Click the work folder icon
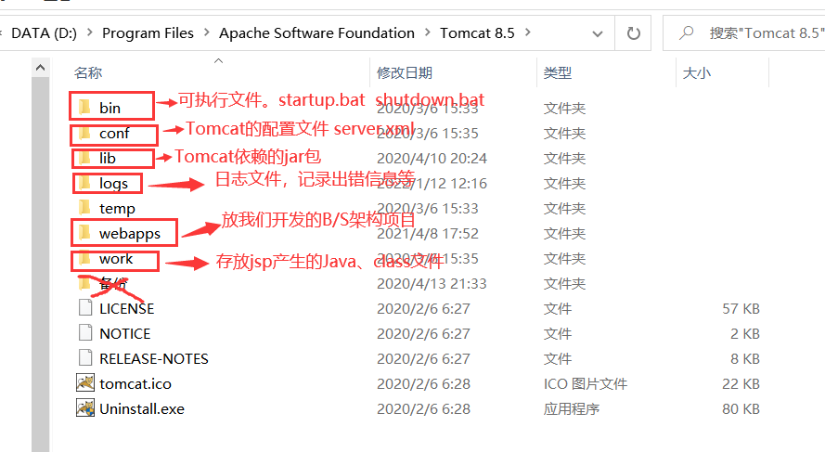Image resolution: width=825 pixels, height=452 pixels. pos(84,258)
